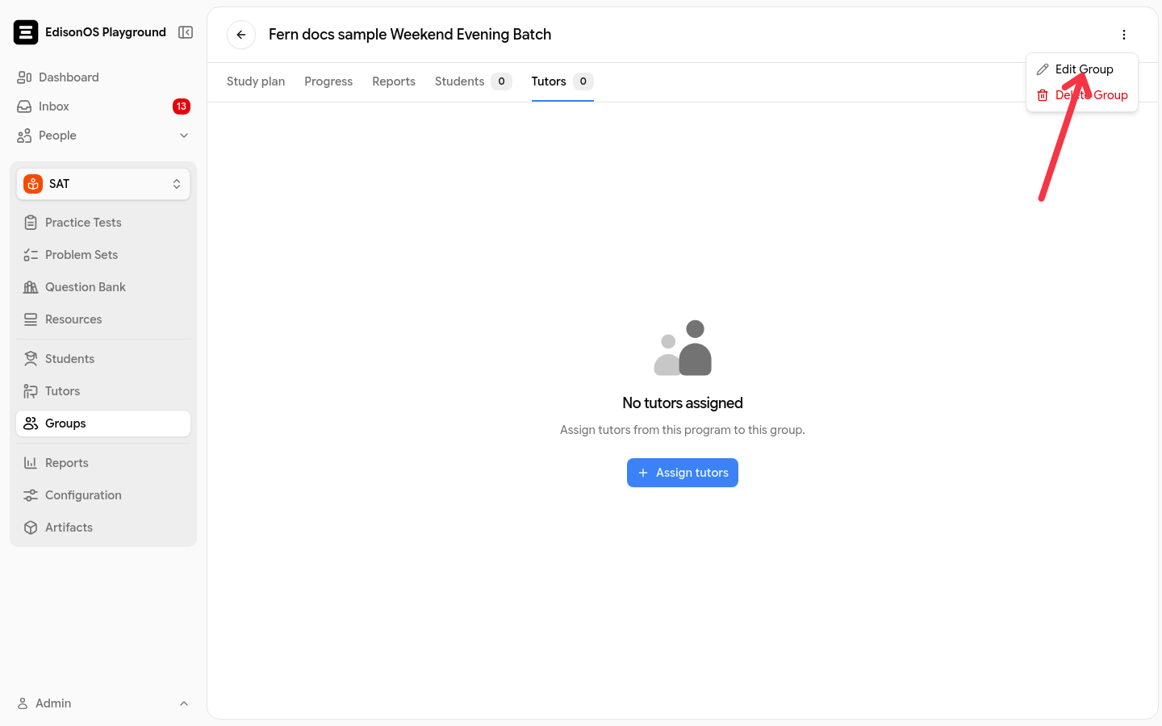Go to Practice Tests

(x=103, y=223)
